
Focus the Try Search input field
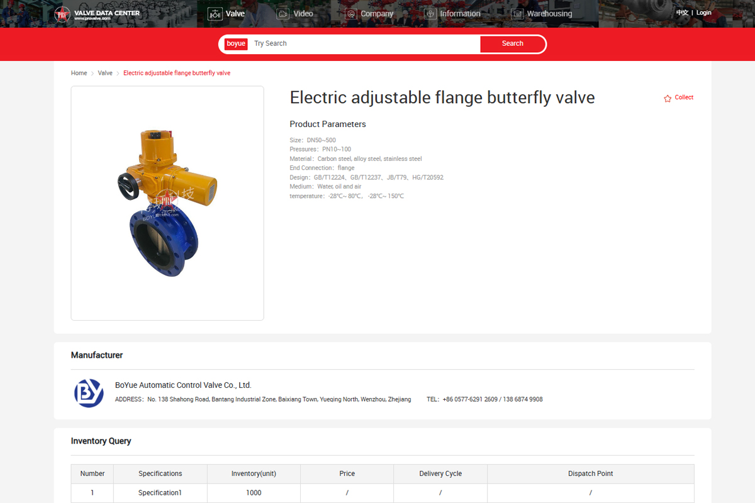click(x=365, y=44)
